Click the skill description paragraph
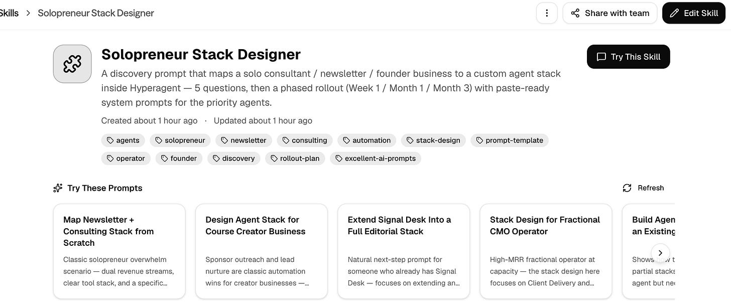Screen dimensions: 731x306 click(x=331, y=88)
